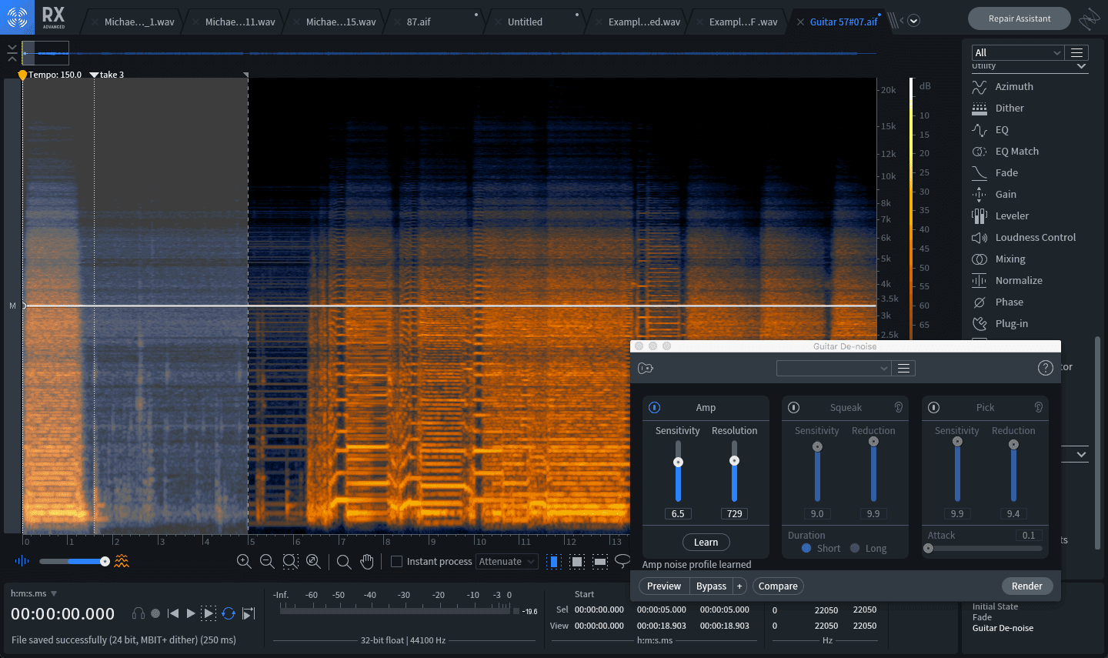Select the Long duration radio button
The height and width of the screenshot is (658, 1108).
click(855, 549)
